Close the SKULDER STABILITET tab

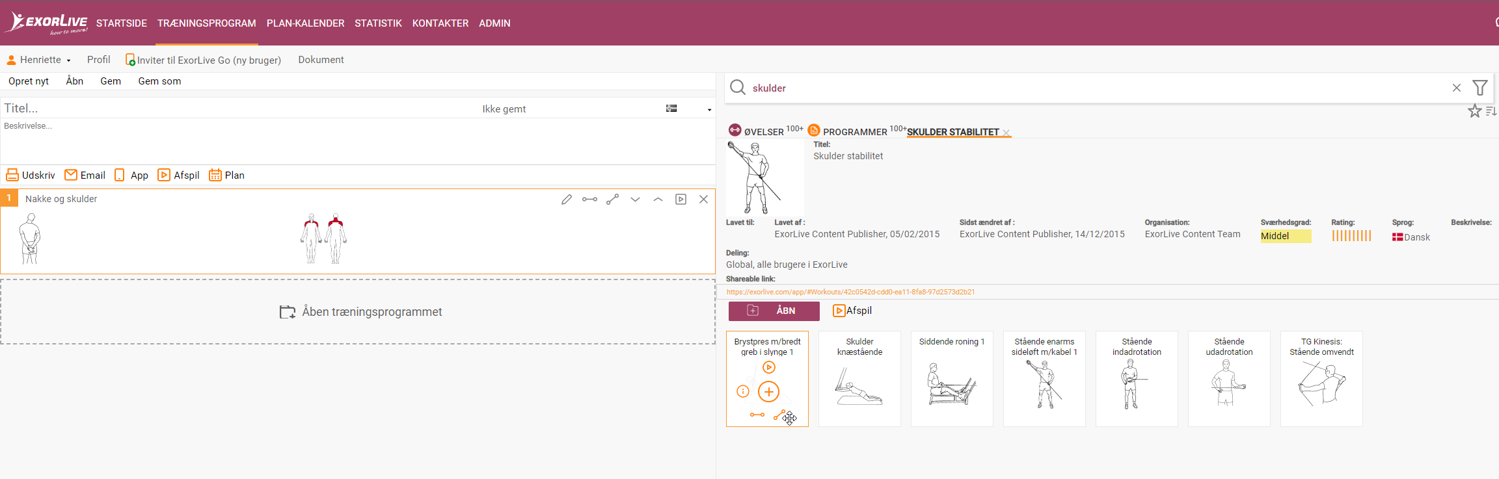[x=1006, y=133]
